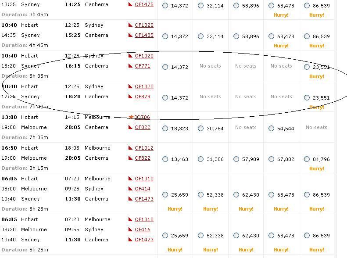The height and width of the screenshot is (258, 347).
Task: Open the QF416 flight number link
Action: click(x=142, y=229)
